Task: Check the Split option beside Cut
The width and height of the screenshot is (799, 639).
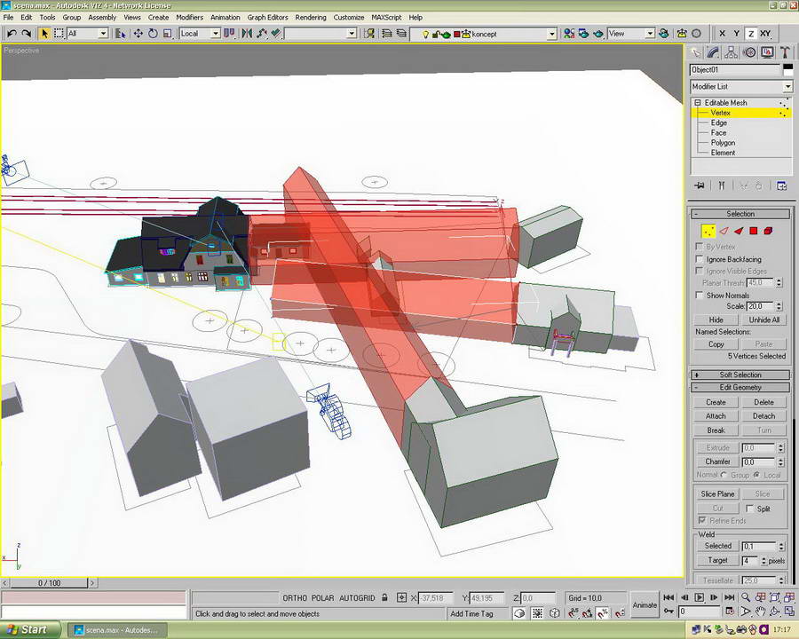Action: click(x=750, y=509)
